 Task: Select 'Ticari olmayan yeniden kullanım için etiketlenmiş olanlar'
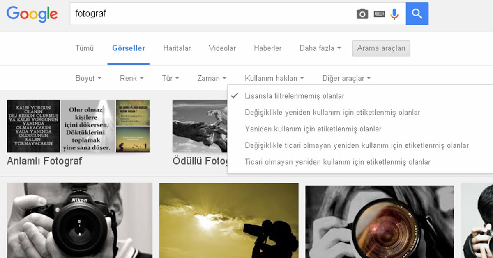338,162
